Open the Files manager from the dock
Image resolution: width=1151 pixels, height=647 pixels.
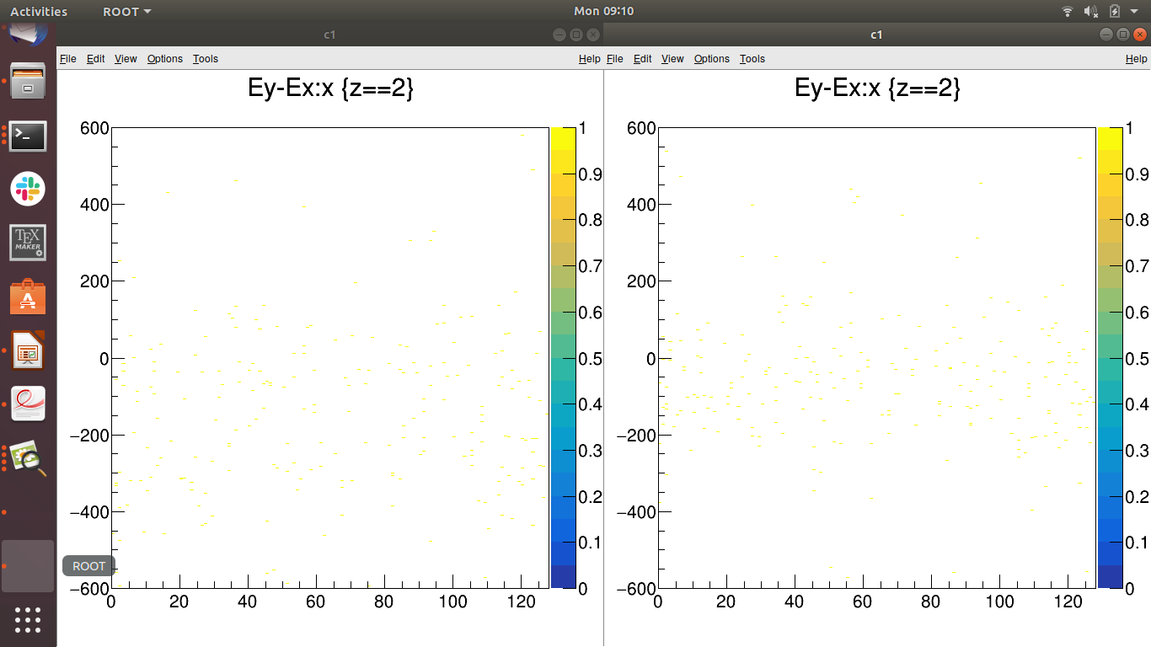(x=28, y=81)
